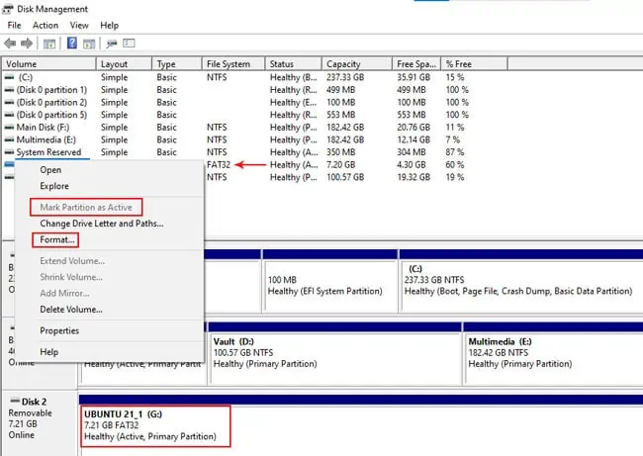
Task: Click the 7.20 GB capacity cell
Action: tap(340, 165)
